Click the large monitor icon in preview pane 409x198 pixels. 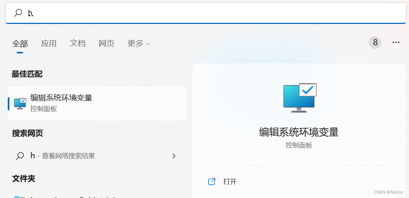[x=300, y=98]
